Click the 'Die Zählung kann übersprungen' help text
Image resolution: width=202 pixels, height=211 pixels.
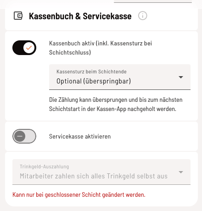[x=116, y=104]
